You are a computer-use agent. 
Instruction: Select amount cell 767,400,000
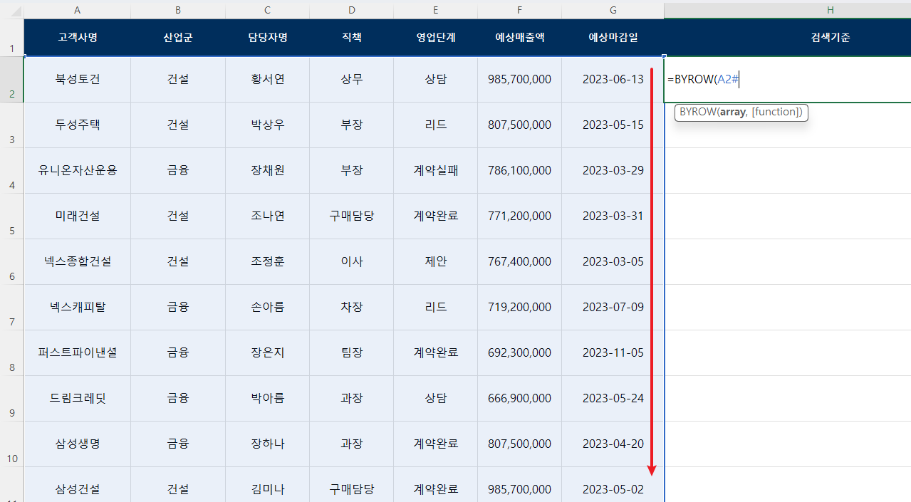(x=519, y=261)
